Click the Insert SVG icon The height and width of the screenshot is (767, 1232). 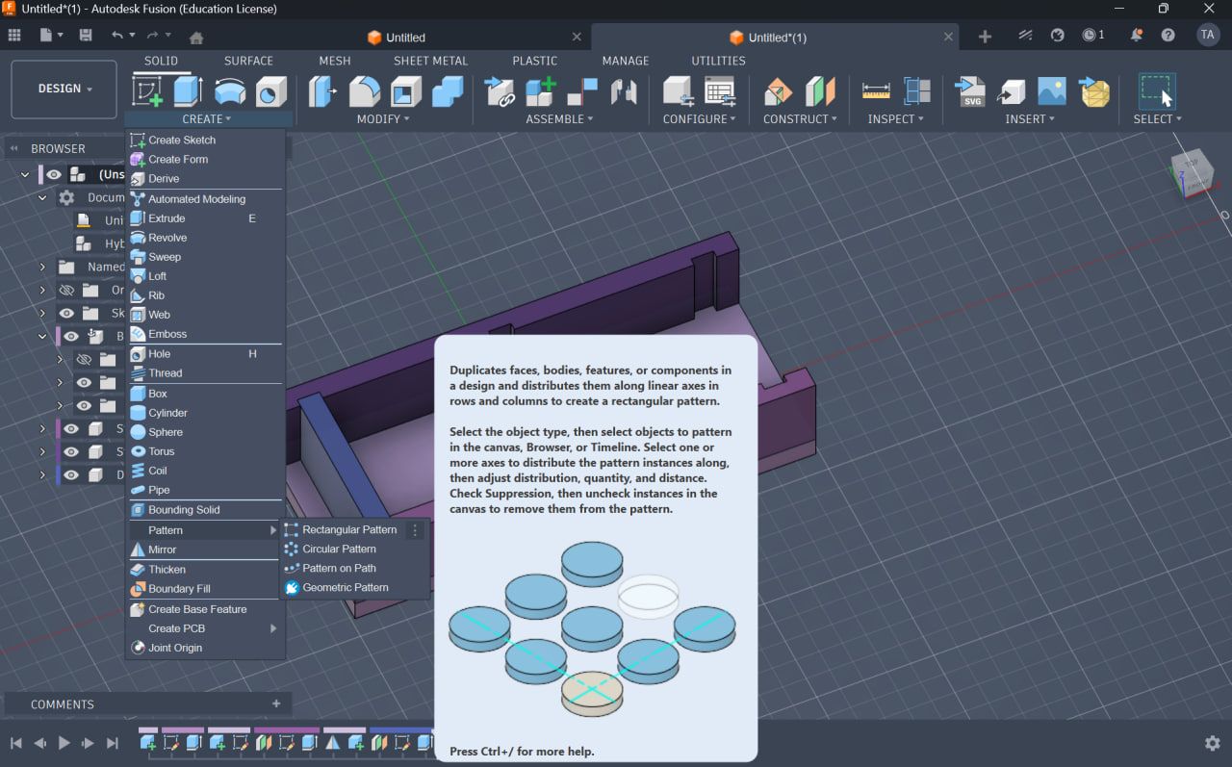969,91
